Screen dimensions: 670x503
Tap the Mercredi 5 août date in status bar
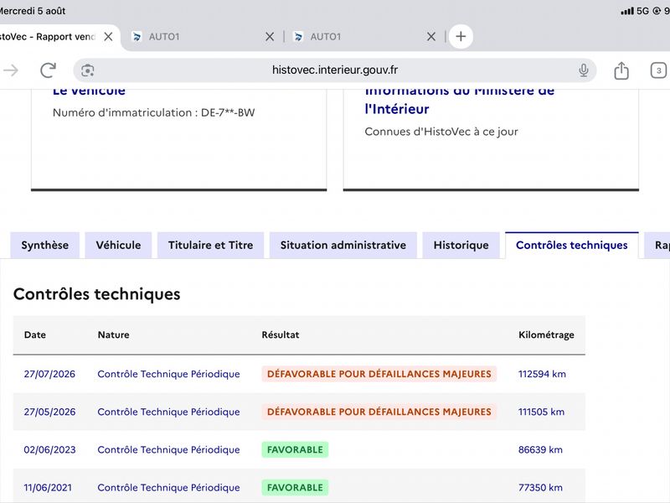click(33, 11)
